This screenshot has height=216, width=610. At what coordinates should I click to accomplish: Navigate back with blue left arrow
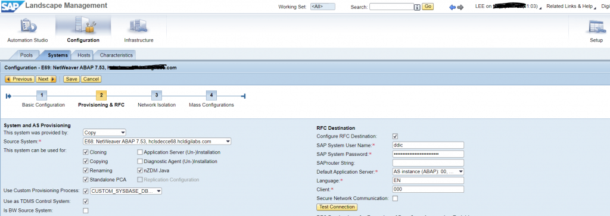click(x=452, y=7)
